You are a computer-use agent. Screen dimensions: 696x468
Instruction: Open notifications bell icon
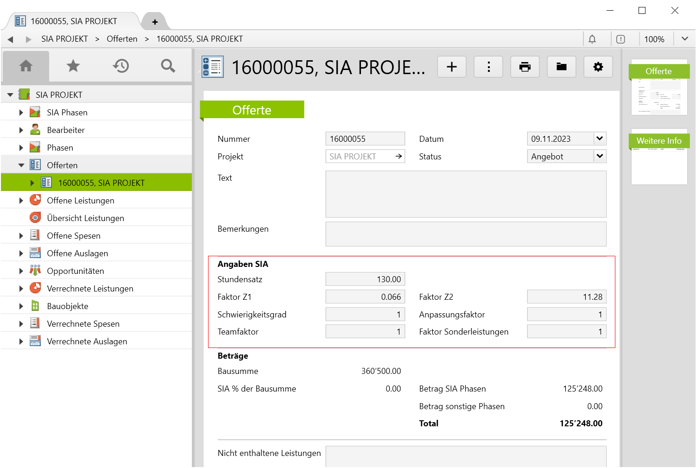(x=592, y=39)
